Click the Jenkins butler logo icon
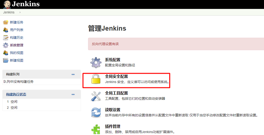Image resolution: width=264 pixels, height=135 pixels. (x=7, y=4)
